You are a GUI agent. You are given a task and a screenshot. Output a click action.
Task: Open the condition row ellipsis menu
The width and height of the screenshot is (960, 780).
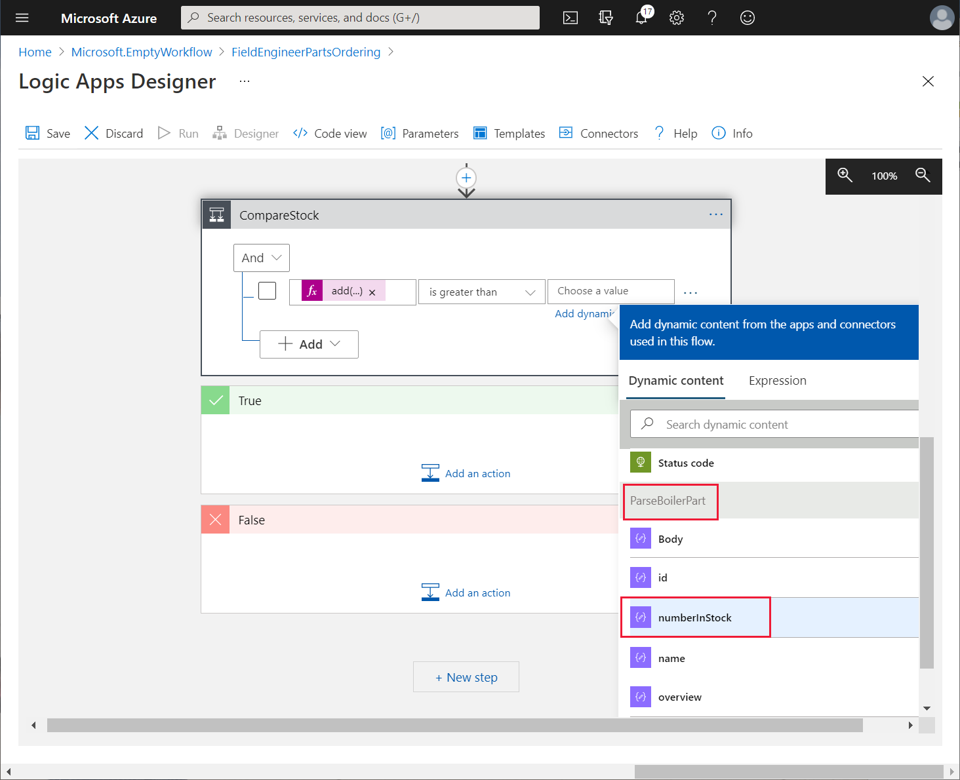click(x=690, y=292)
